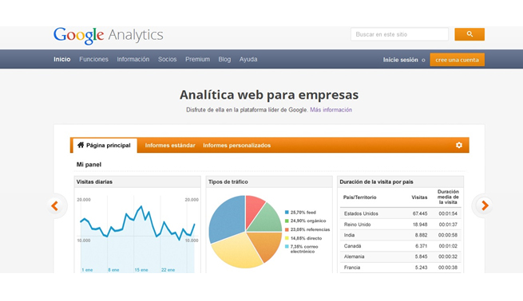
Task: Click the home icon in Página principal tab
Action: point(81,145)
